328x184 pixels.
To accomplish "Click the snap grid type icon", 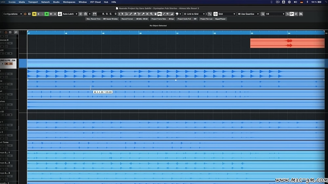I will (x=215, y=14).
